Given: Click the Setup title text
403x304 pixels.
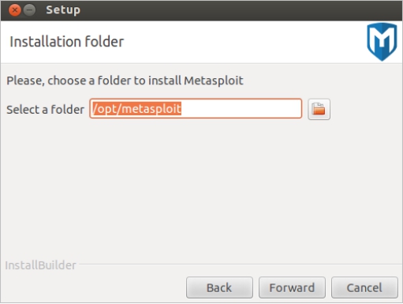Looking at the screenshot, I should [x=63, y=10].
